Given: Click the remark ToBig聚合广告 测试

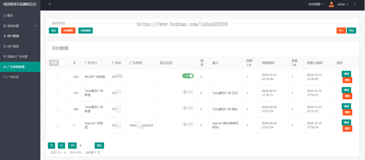Looking at the screenshot, I should coord(225,109).
